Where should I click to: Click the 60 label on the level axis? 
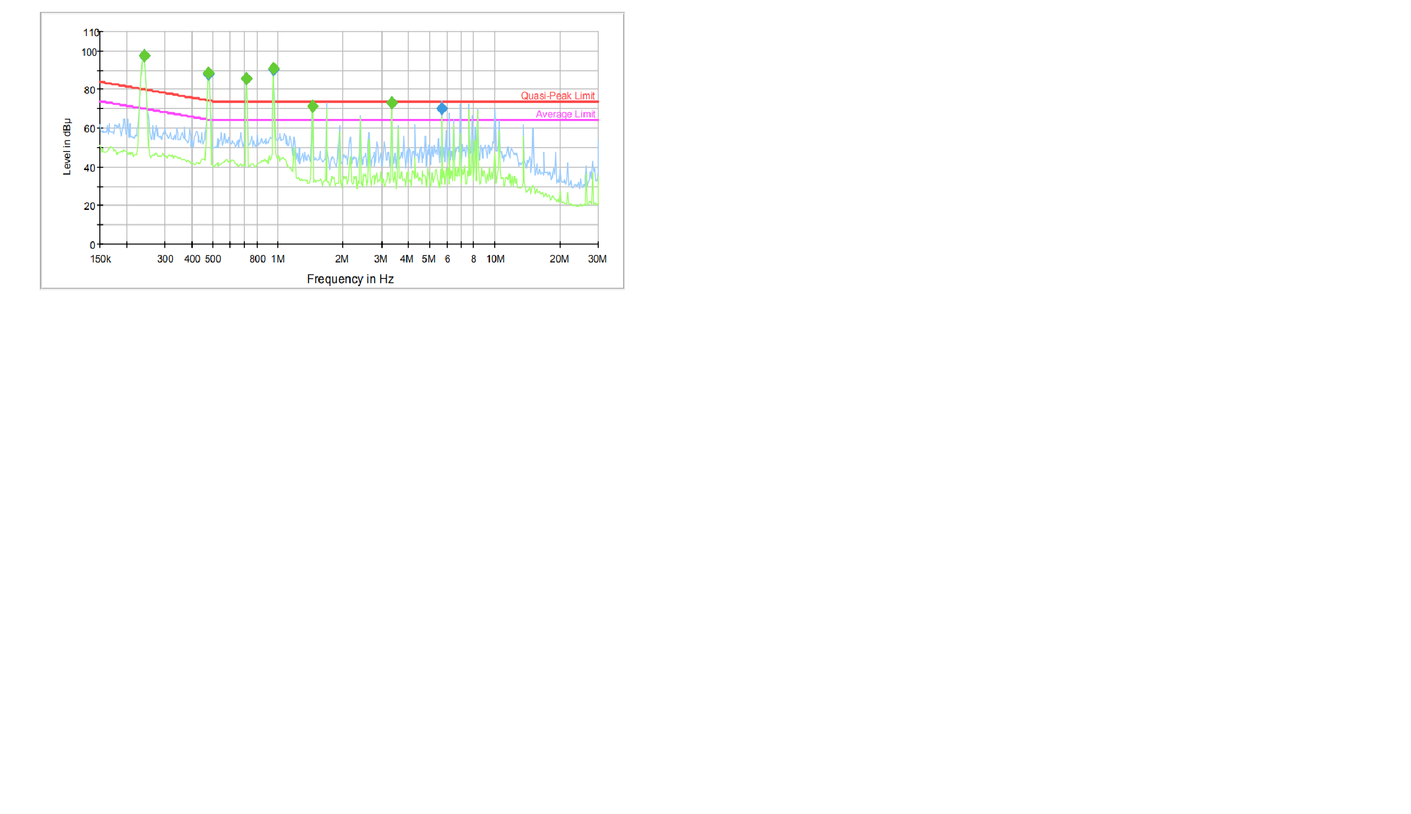point(89,129)
